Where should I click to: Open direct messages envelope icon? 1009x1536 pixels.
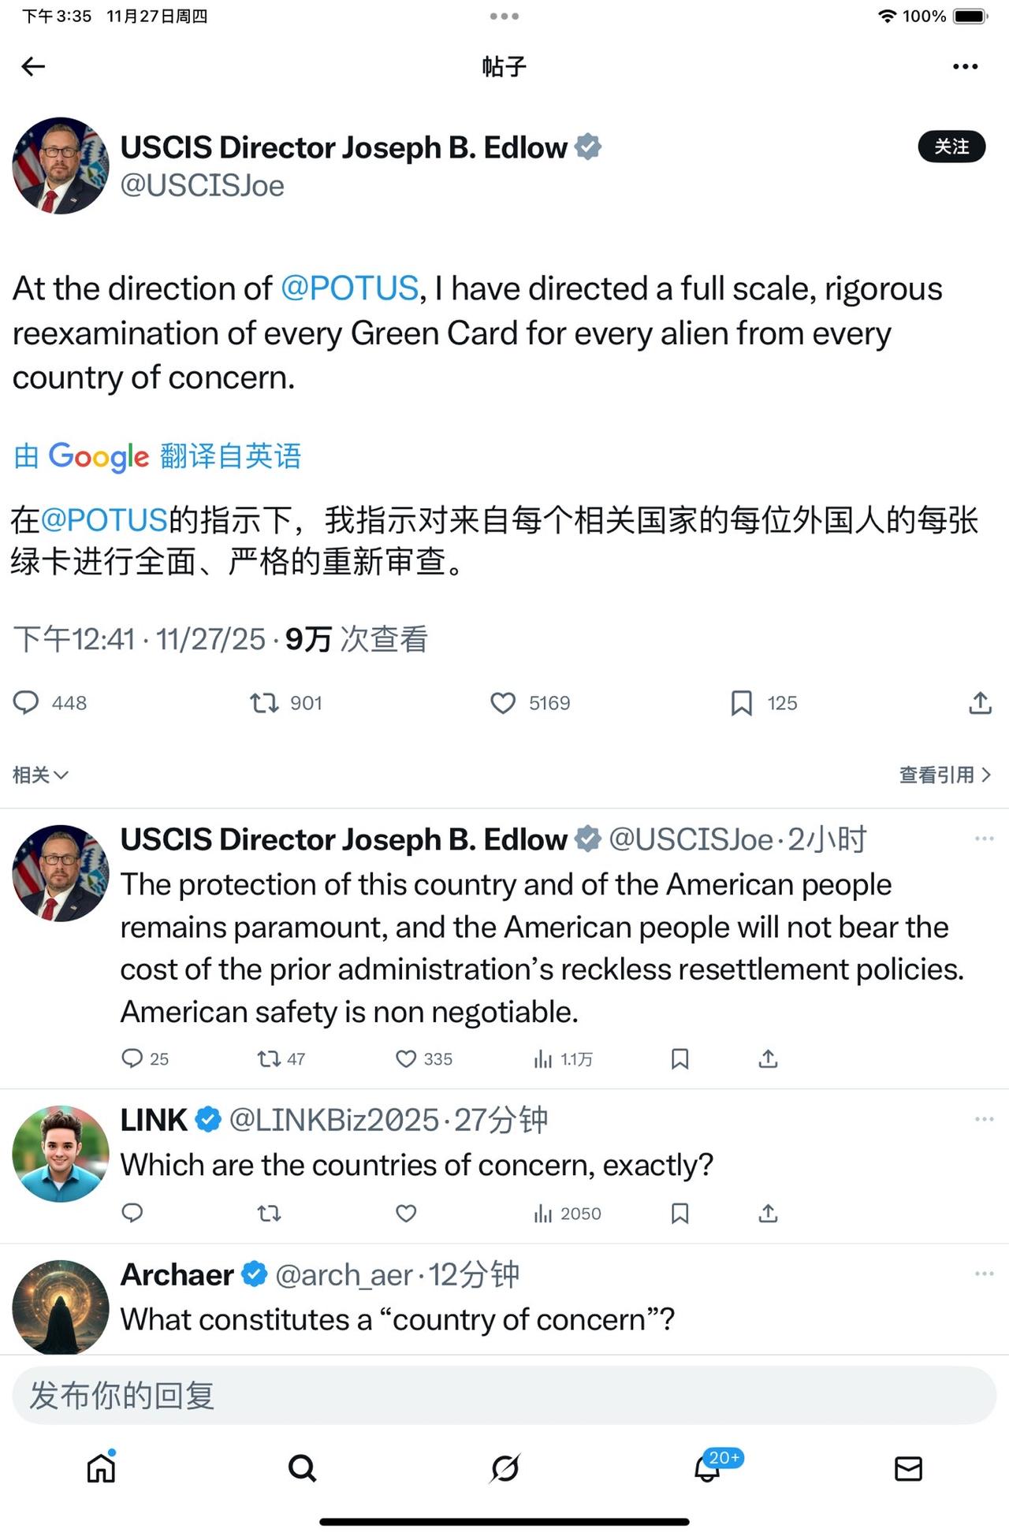point(908,1468)
